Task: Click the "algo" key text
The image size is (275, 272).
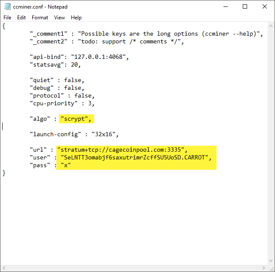Action: [x=40, y=119]
